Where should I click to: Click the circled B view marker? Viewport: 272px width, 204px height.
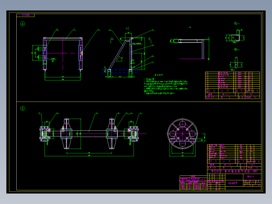point(22,108)
